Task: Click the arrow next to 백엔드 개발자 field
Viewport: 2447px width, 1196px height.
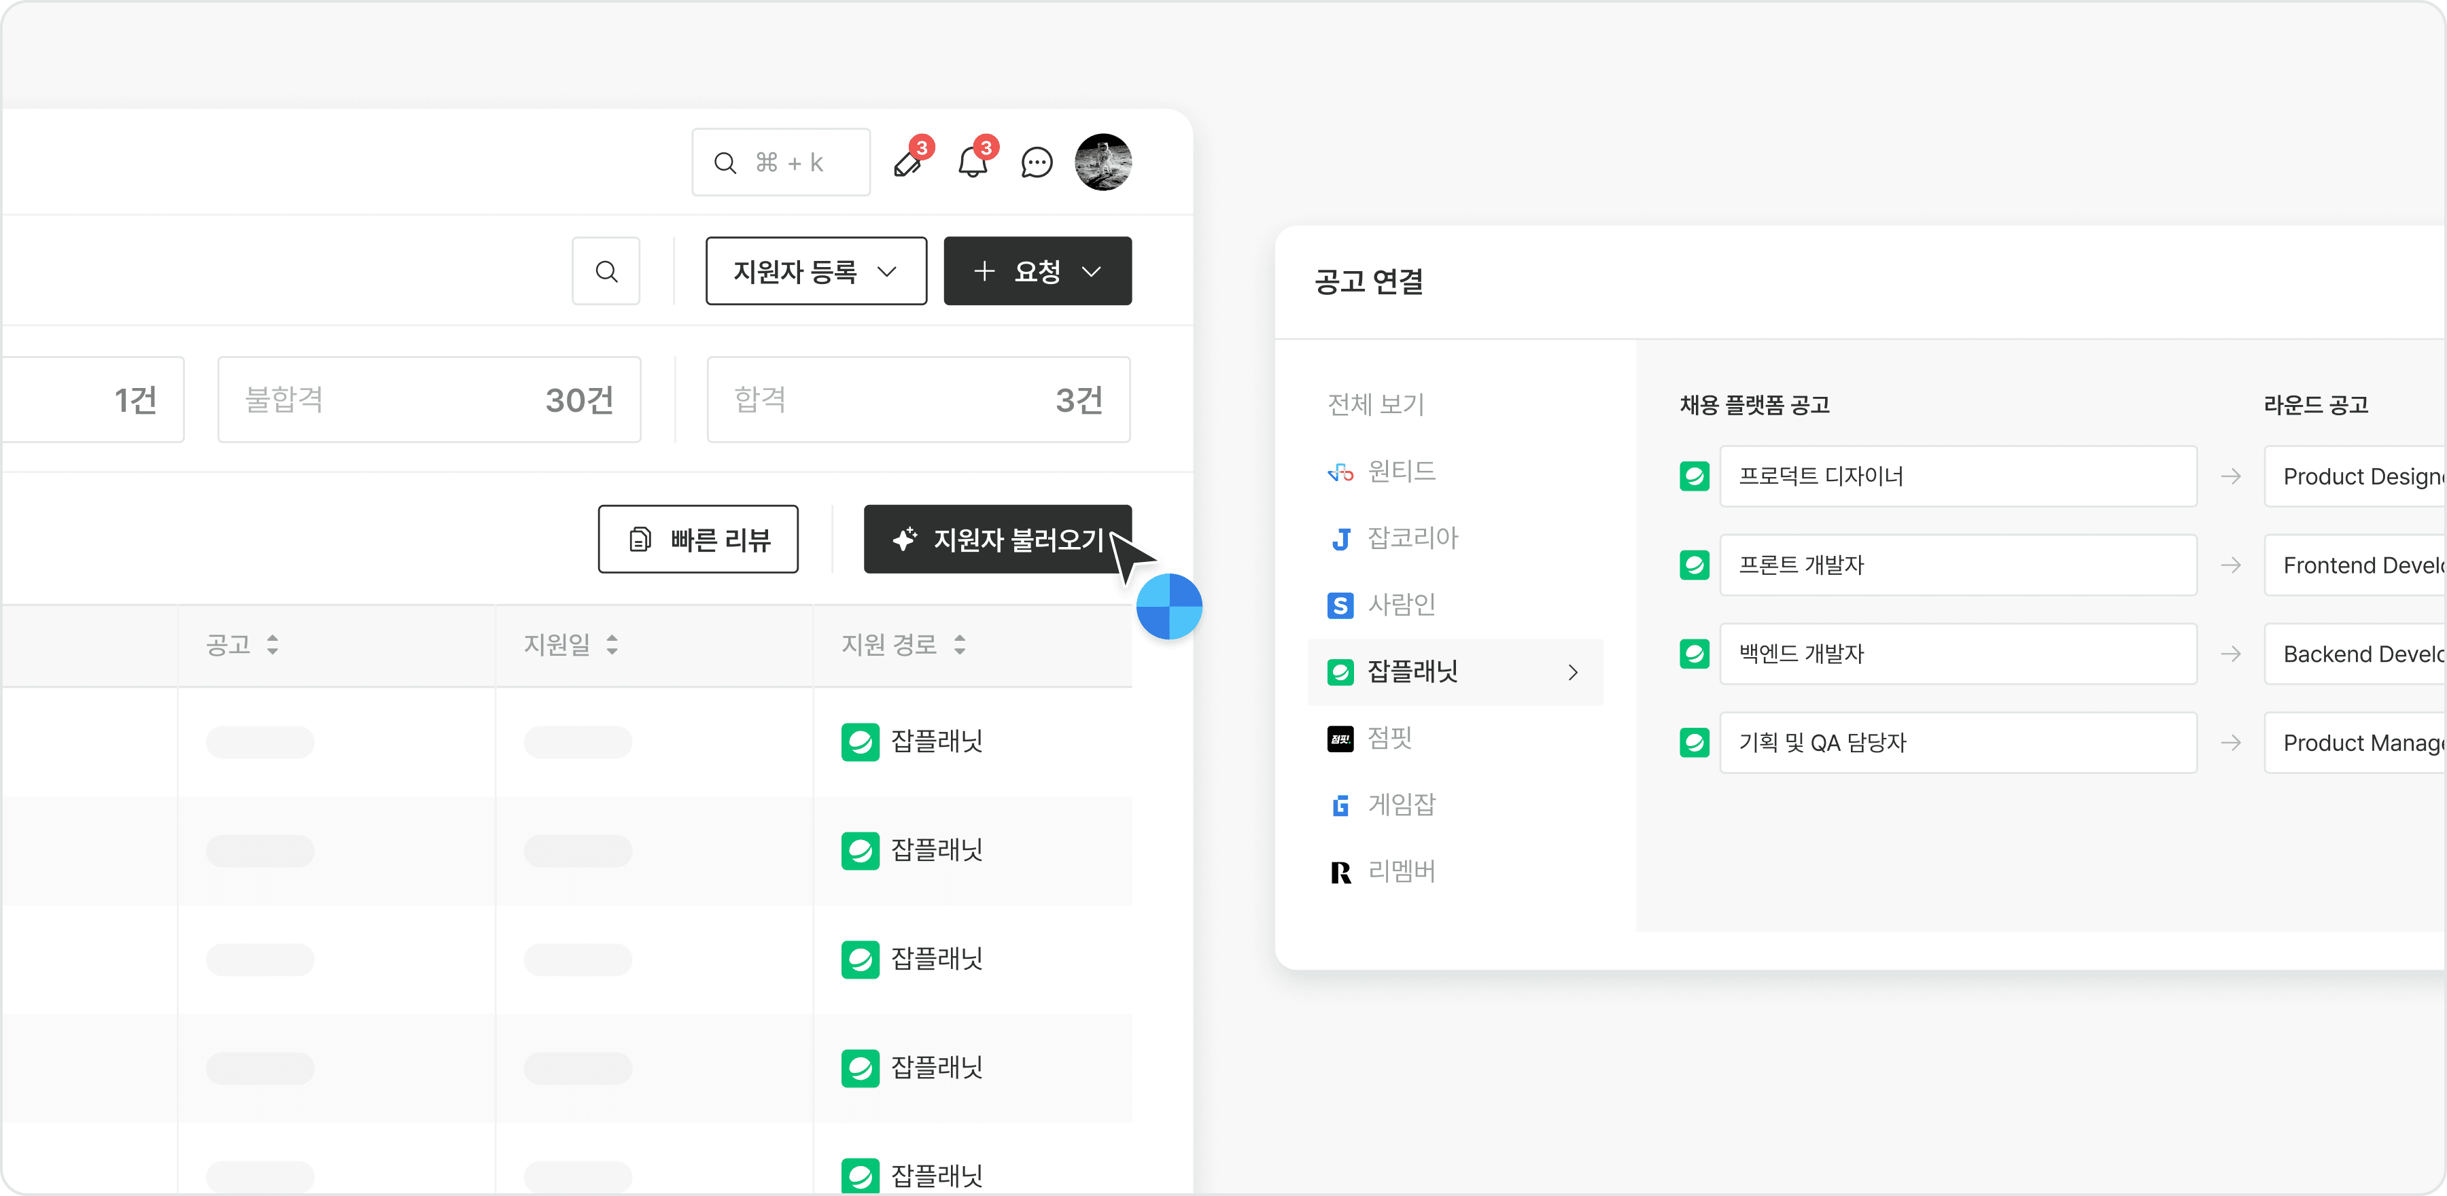Action: pos(2232,654)
